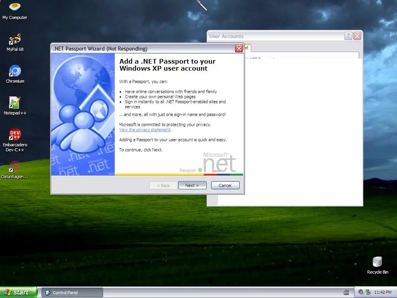Open View the privacy statement link

(x=145, y=130)
